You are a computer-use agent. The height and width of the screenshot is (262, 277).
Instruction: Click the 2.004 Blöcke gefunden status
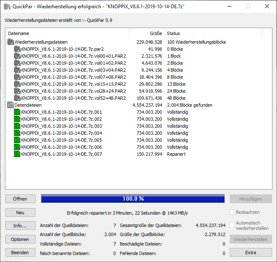189,105
